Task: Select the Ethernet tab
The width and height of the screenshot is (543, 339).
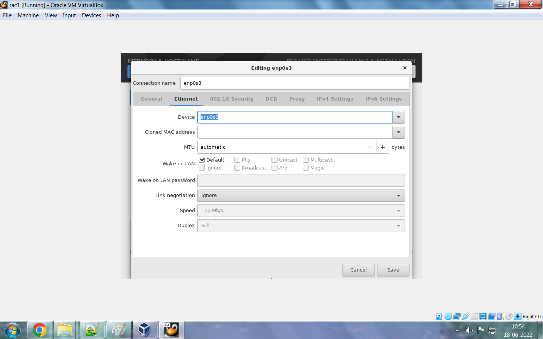Action: pos(186,99)
